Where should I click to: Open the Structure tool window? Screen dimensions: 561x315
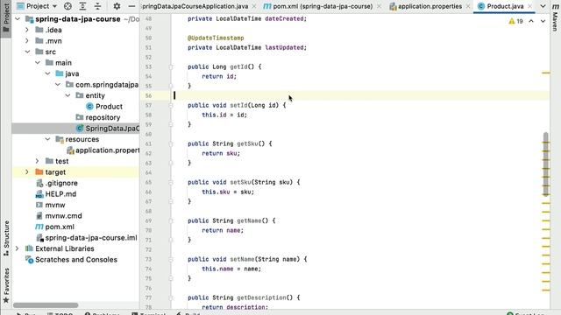click(x=6, y=238)
